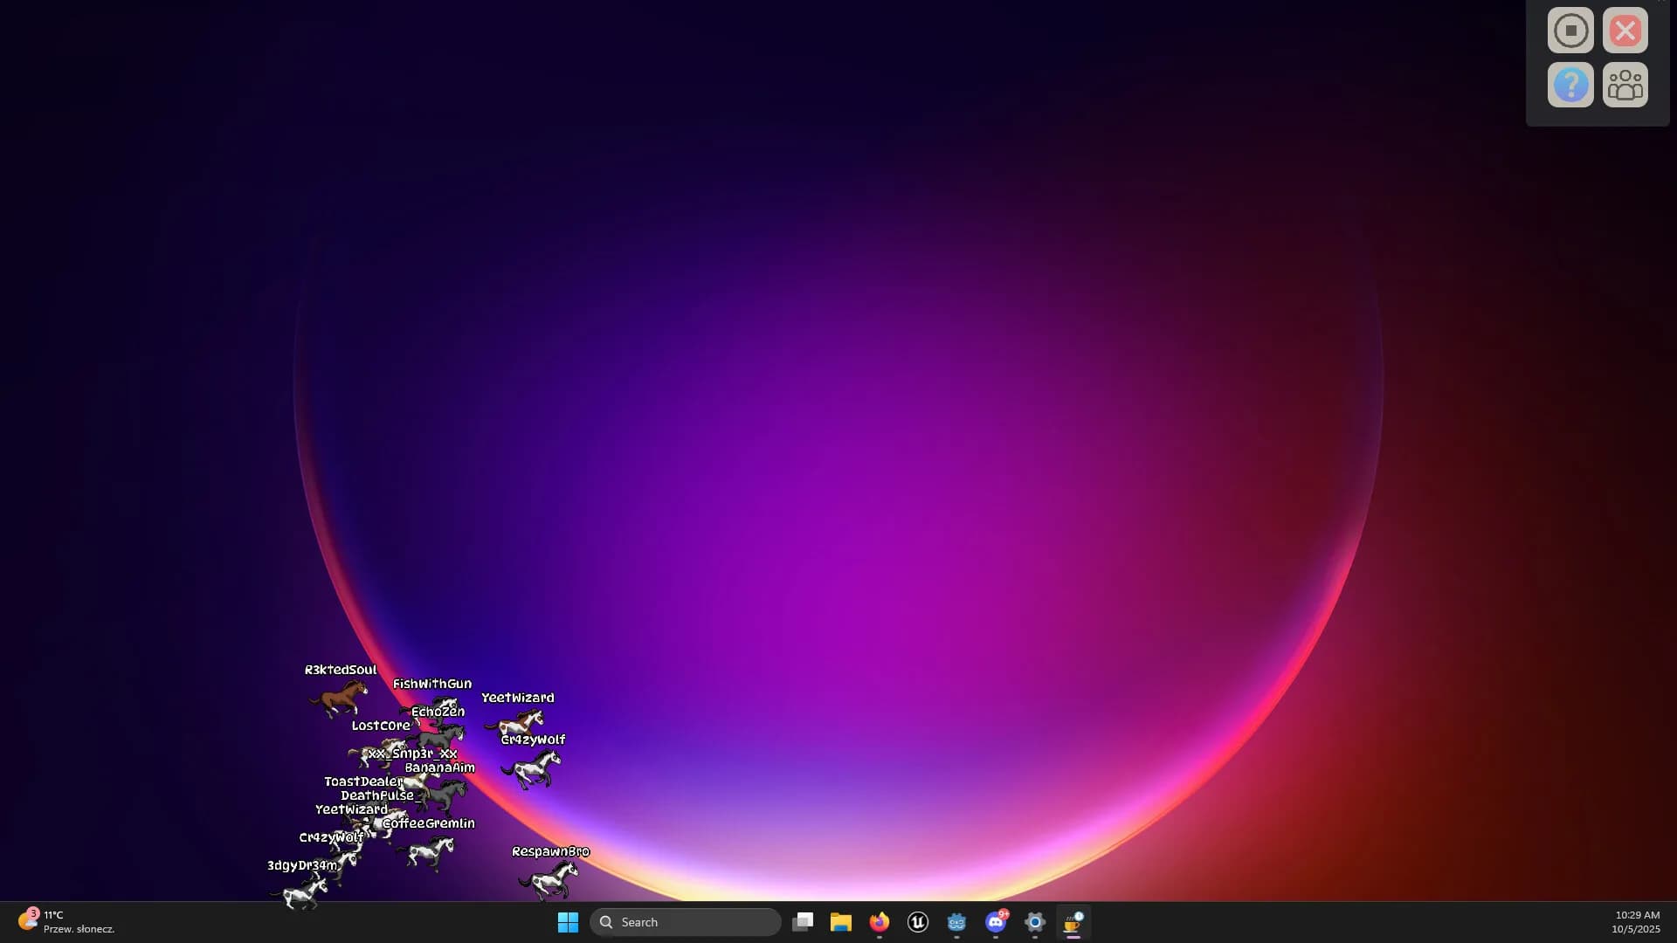Screen dimensions: 1677x943
Task: Select the brown horse under R3ktedSoul
Action: point(339,699)
